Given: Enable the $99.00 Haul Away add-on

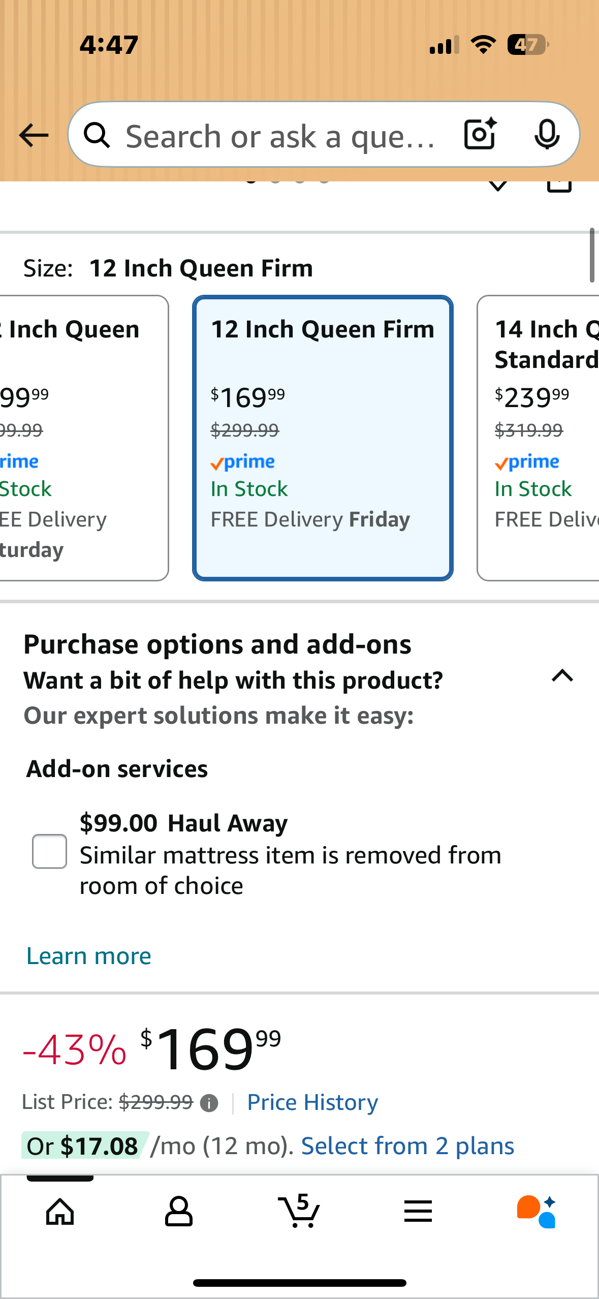Looking at the screenshot, I should coord(49,851).
